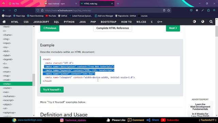Click the forward navigation arrow

10,10
